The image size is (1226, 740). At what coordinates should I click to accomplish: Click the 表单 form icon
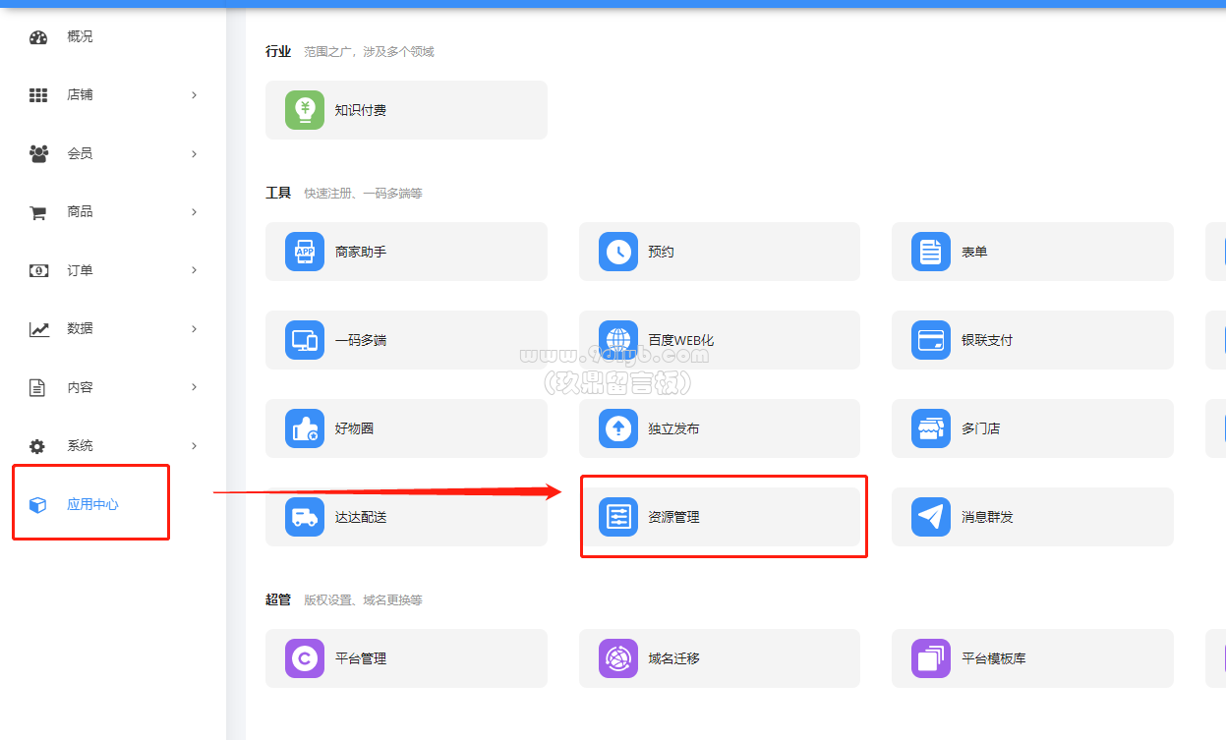pyautogui.click(x=931, y=252)
